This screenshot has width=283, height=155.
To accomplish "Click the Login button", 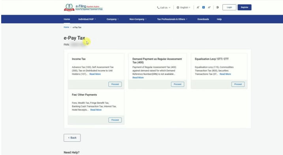I will click(x=229, y=8).
